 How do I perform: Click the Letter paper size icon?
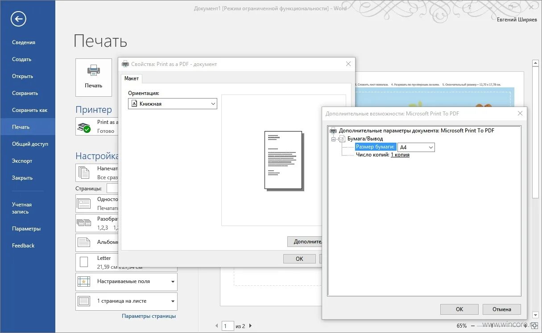point(84,262)
